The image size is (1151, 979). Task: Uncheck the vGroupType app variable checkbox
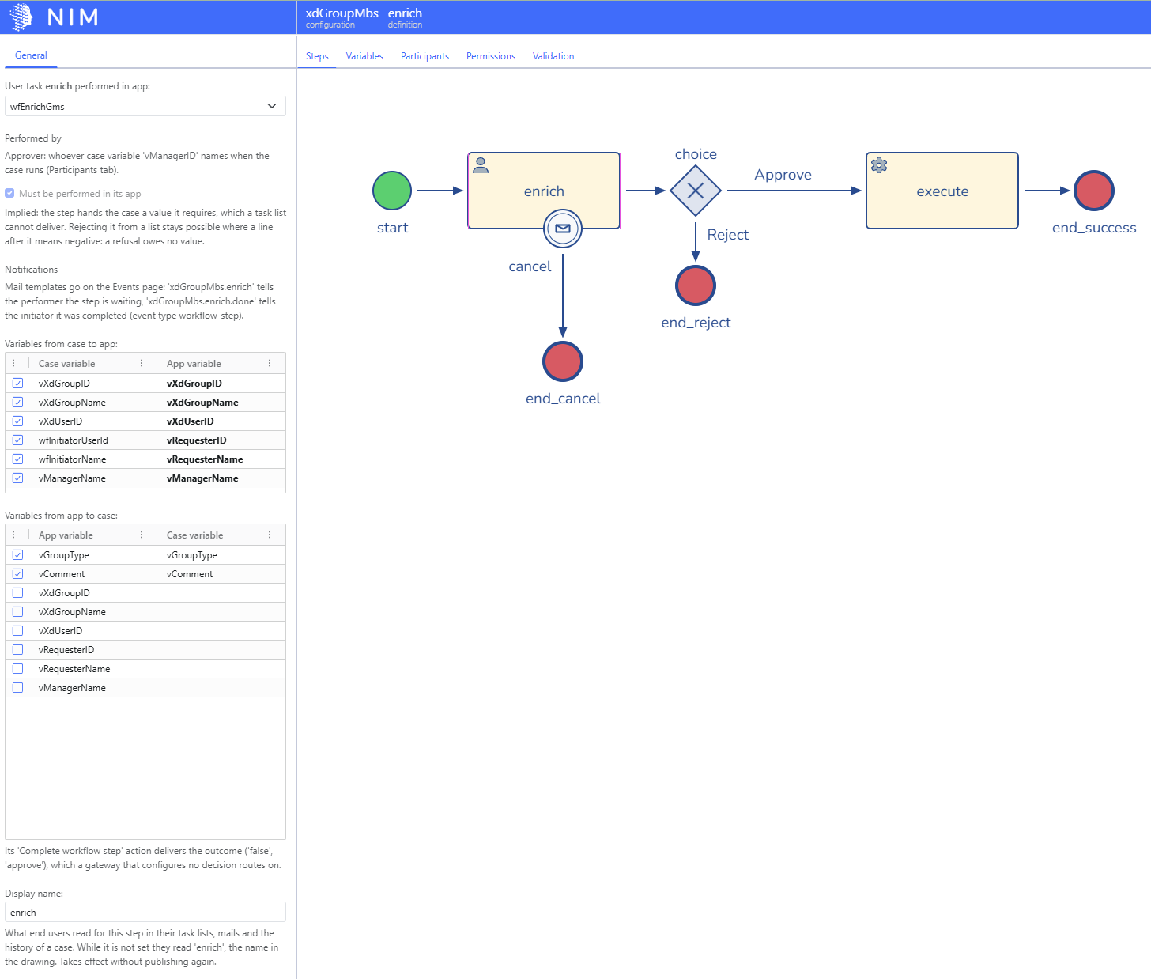point(18,555)
